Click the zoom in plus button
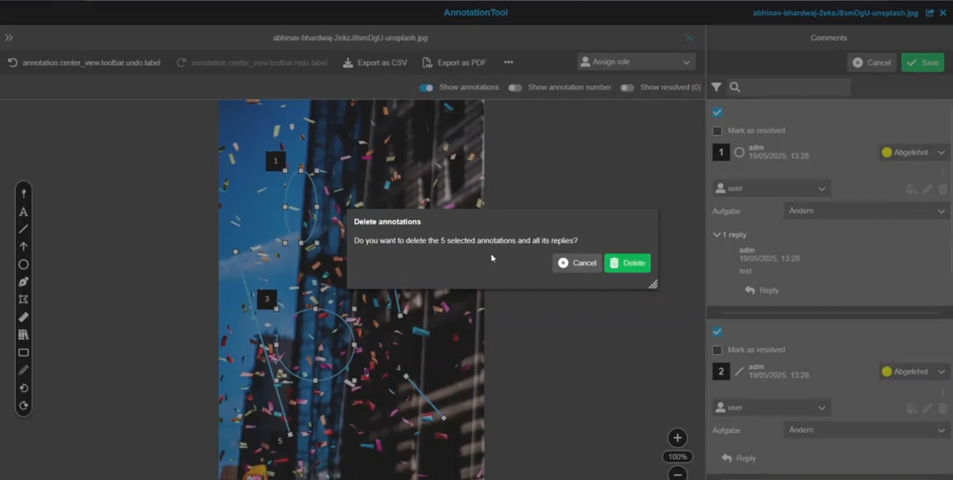The image size is (953, 480). [677, 438]
